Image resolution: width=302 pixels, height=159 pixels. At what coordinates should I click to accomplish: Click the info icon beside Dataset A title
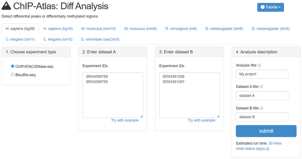coord(261,87)
